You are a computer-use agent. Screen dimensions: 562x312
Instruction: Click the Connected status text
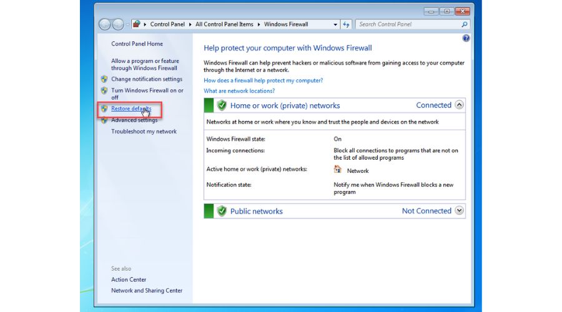tap(434, 105)
